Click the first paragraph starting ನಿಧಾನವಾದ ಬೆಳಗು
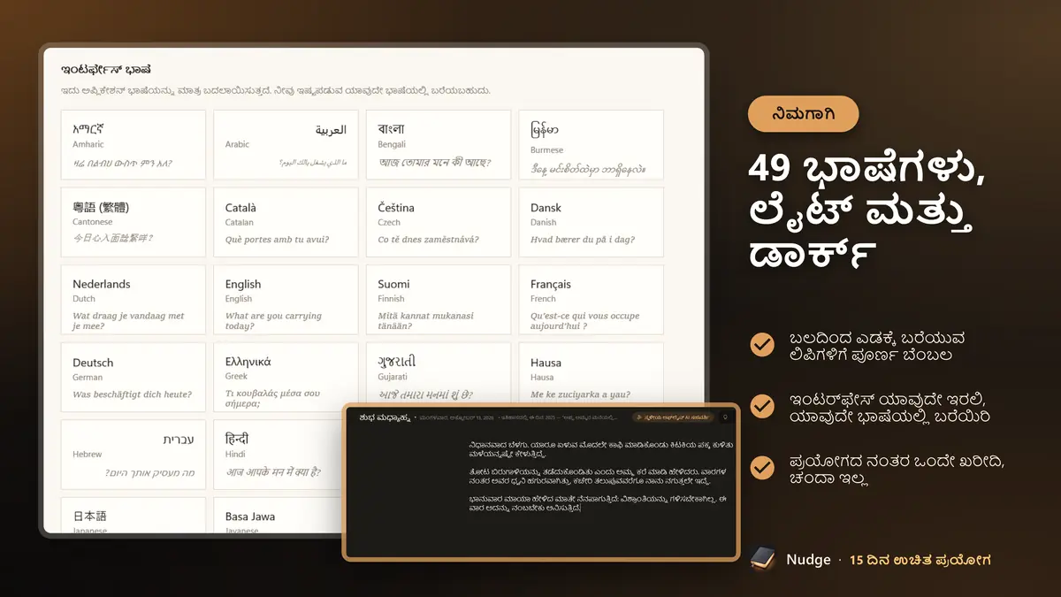1061x597 pixels. (601, 450)
